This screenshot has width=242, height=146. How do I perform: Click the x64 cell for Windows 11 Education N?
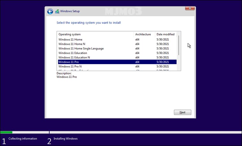pyautogui.click(x=137, y=57)
